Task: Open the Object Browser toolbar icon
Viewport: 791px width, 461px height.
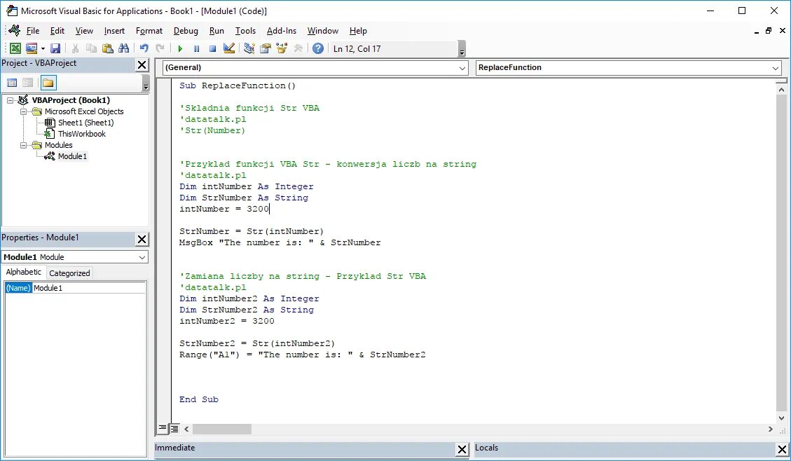Action: [x=282, y=48]
